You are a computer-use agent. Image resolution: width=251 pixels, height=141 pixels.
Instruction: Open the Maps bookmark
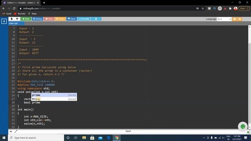coord(33,14)
